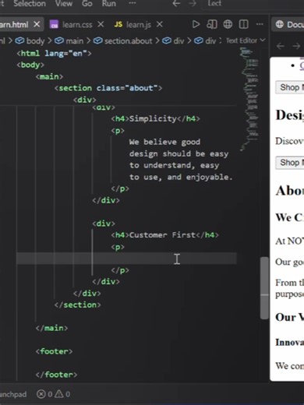Click the code minimap

249,99
